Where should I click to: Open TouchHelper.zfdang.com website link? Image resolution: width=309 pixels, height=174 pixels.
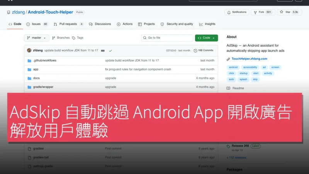tap(249, 59)
